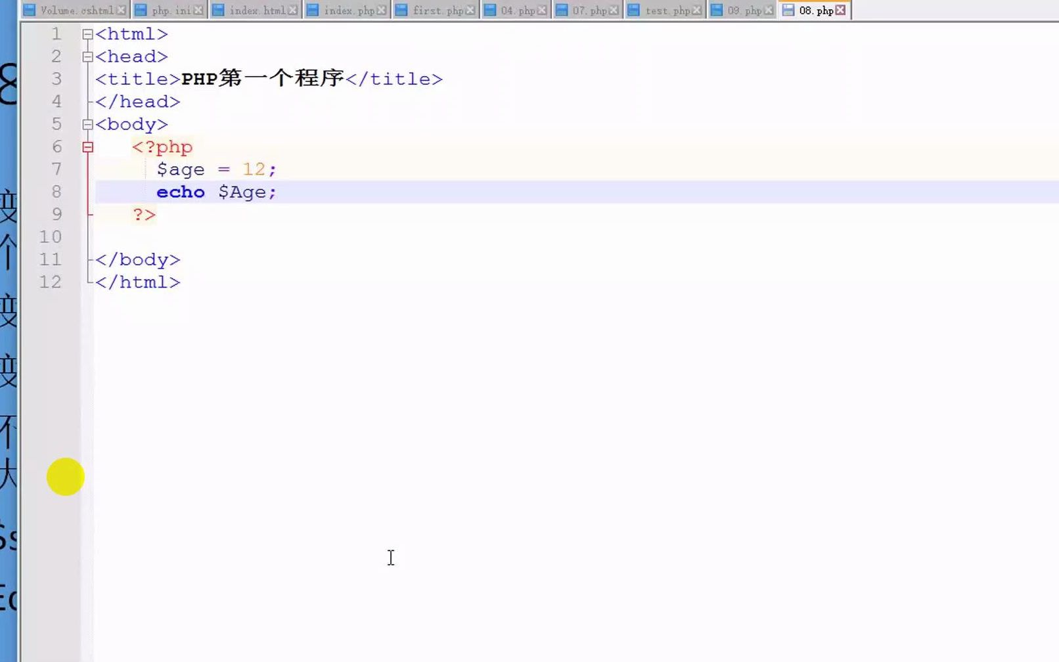Image resolution: width=1059 pixels, height=662 pixels.
Task: Click the title text PHP第一个程序
Action: click(263, 78)
